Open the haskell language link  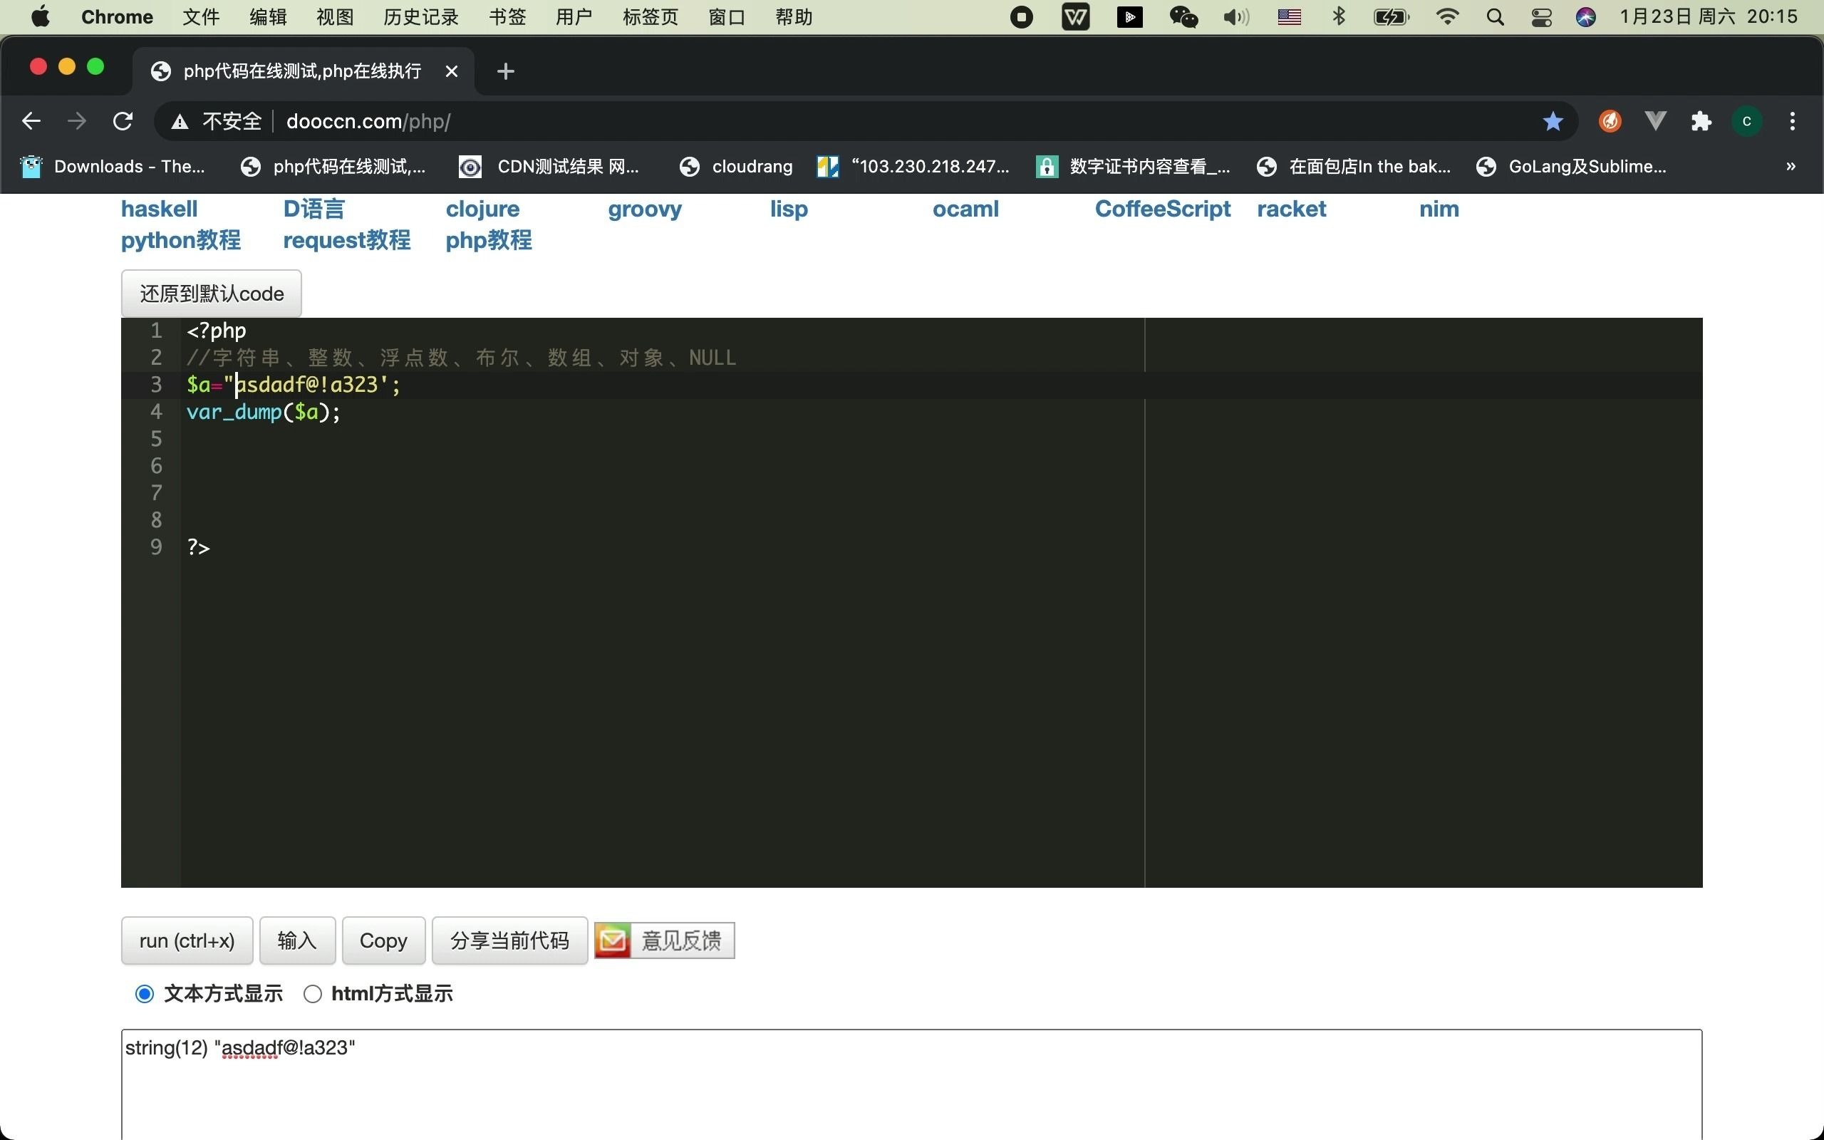tap(159, 209)
